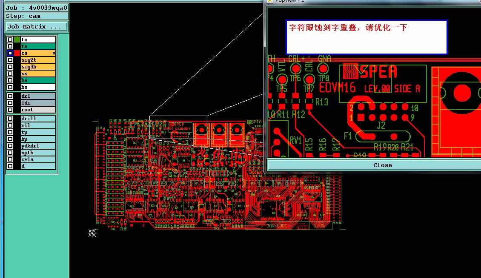This screenshot has width=481, height=278.
Task: Select the ldi layer name
Action: [38, 103]
